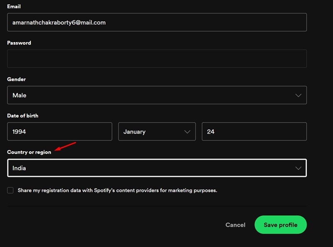Click the birth day field showing 24
The width and height of the screenshot is (333, 247).
tap(254, 131)
